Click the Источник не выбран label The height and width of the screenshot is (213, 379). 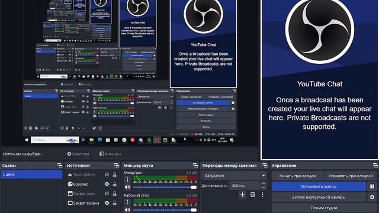pyautogui.click(x=22, y=154)
